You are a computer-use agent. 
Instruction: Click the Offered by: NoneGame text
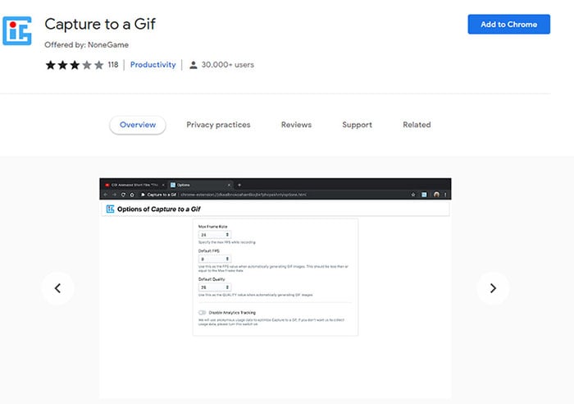86,44
